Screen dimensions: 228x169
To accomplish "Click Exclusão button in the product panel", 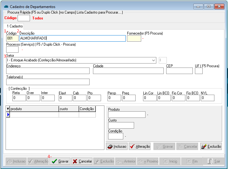I will pyautogui.click(x=211, y=146).
